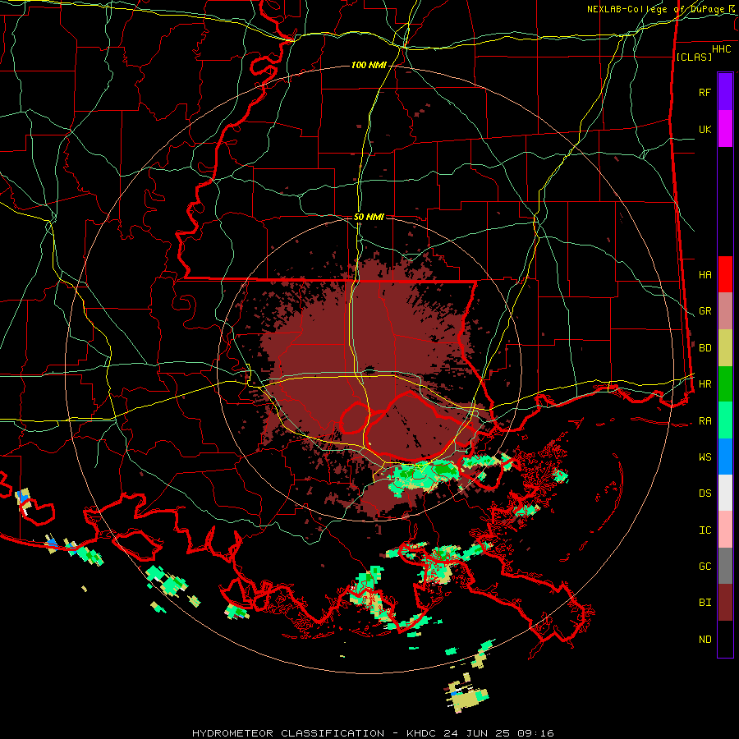Click the RF legend label
Screen dimensions: 739x739
click(705, 92)
